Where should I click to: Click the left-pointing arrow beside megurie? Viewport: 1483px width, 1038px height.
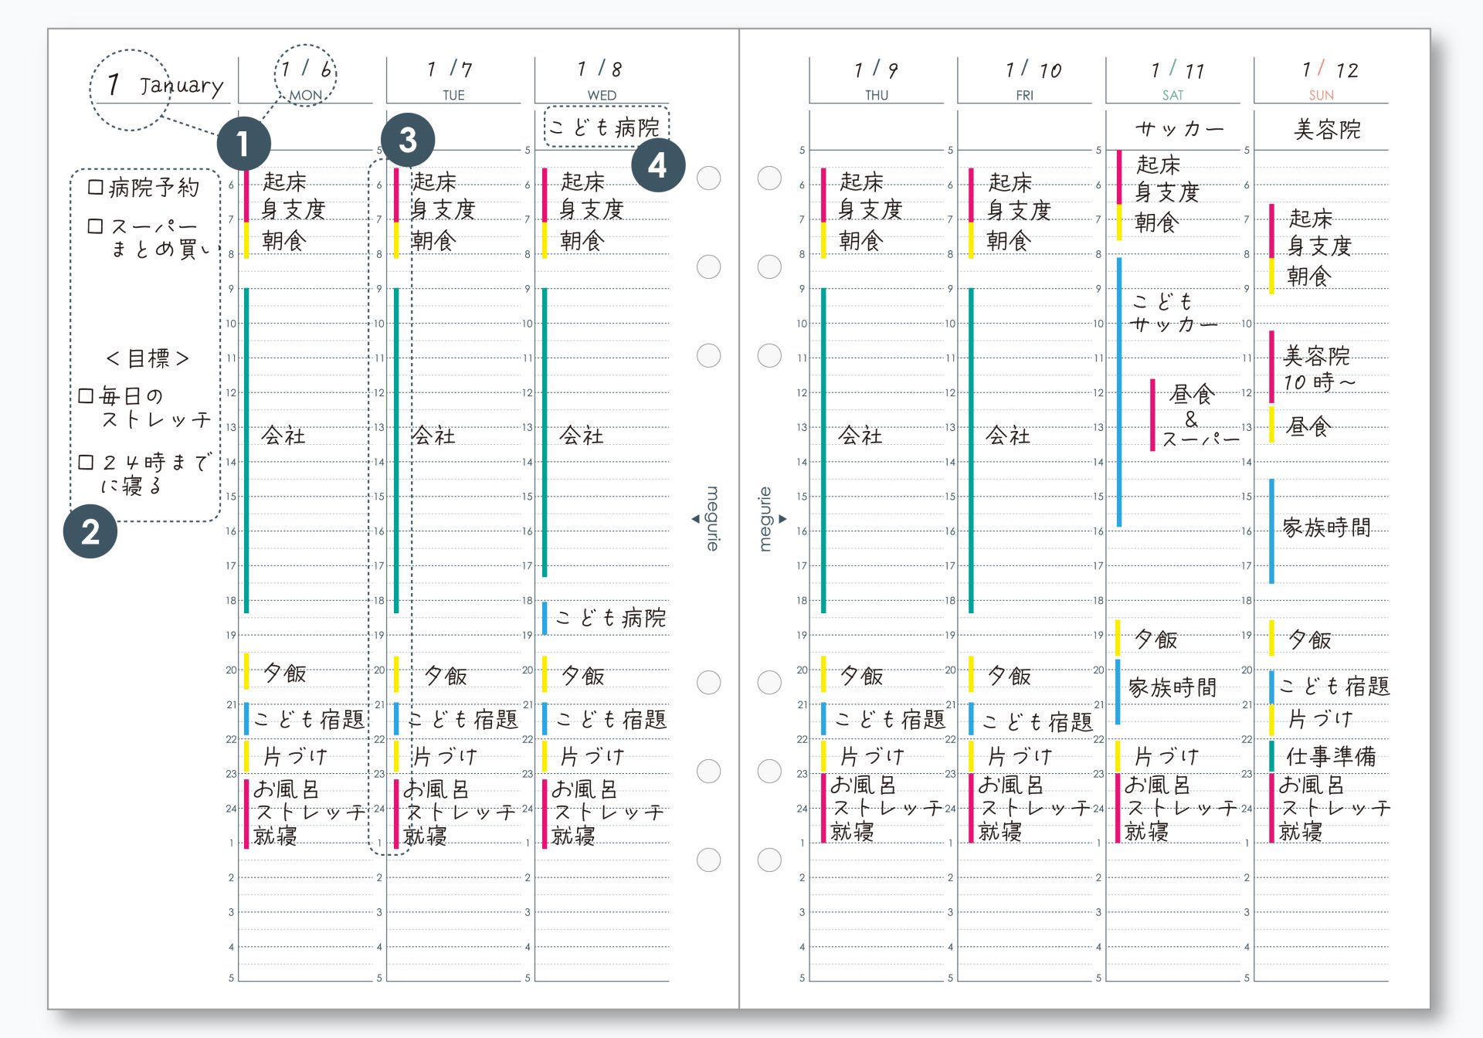click(695, 519)
